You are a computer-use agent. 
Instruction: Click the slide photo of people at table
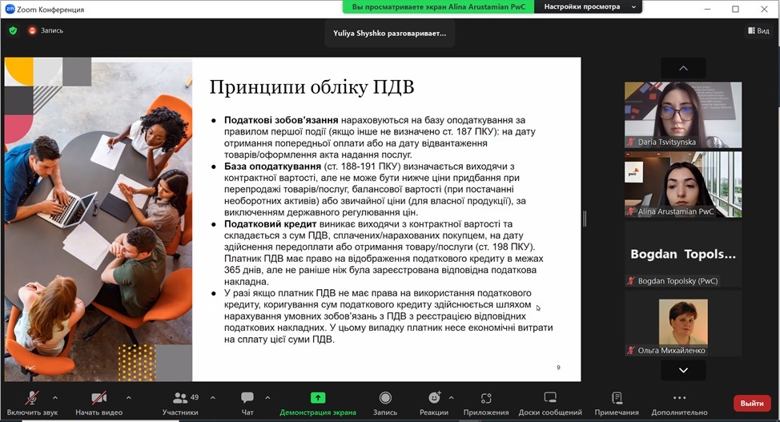coord(99,219)
